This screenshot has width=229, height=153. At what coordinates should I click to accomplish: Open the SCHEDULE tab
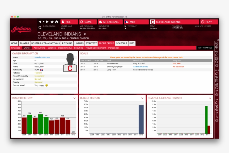pyautogui.click(x=121, y=43)
